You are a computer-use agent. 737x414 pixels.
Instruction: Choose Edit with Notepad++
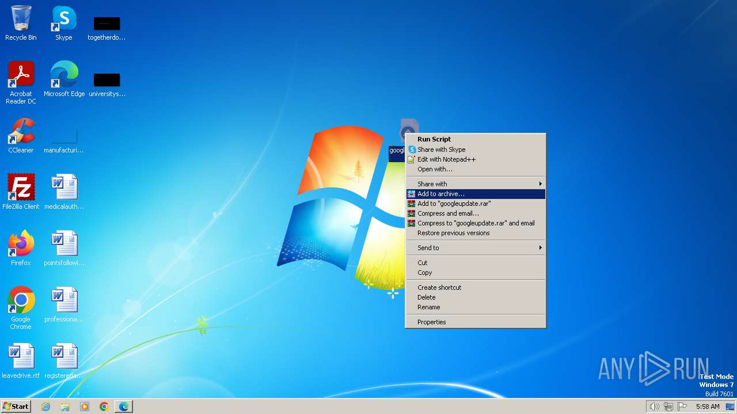476,159
